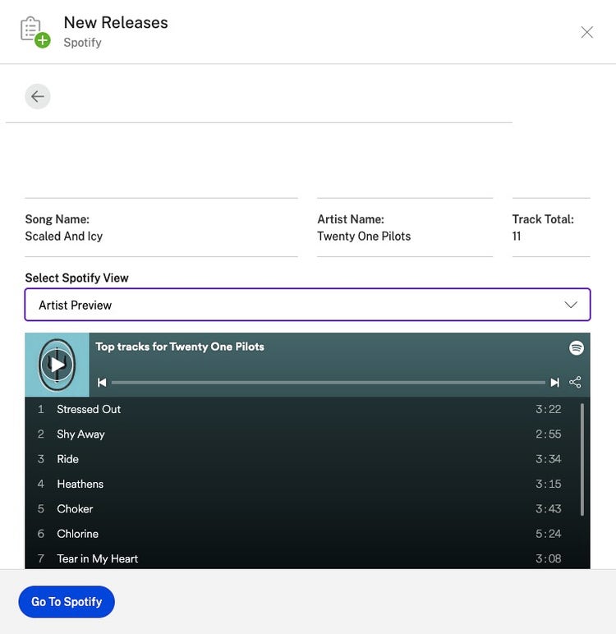Click the Spotify subtitle under New Releases

coord(82,43)
